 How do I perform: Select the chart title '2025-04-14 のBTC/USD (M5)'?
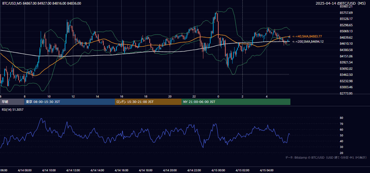coord(341,3)
